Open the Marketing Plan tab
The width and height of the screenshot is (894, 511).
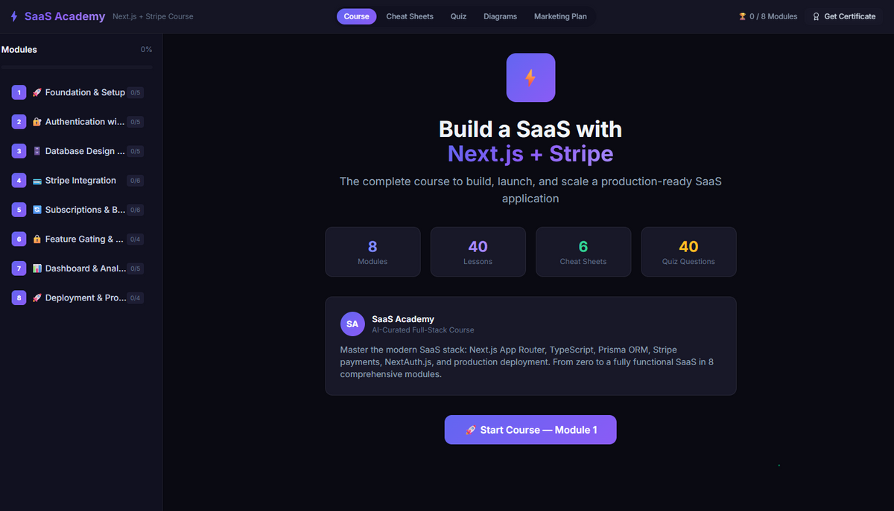560,16
